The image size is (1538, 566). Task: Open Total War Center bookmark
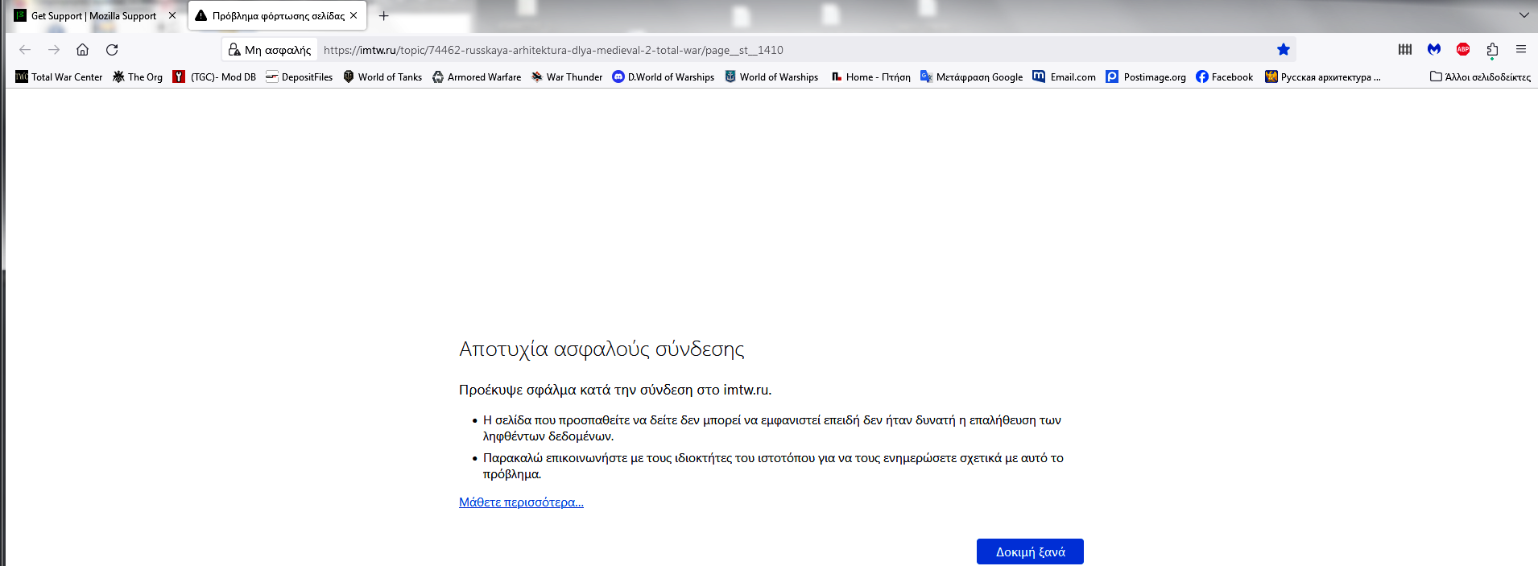click(59, 77)
